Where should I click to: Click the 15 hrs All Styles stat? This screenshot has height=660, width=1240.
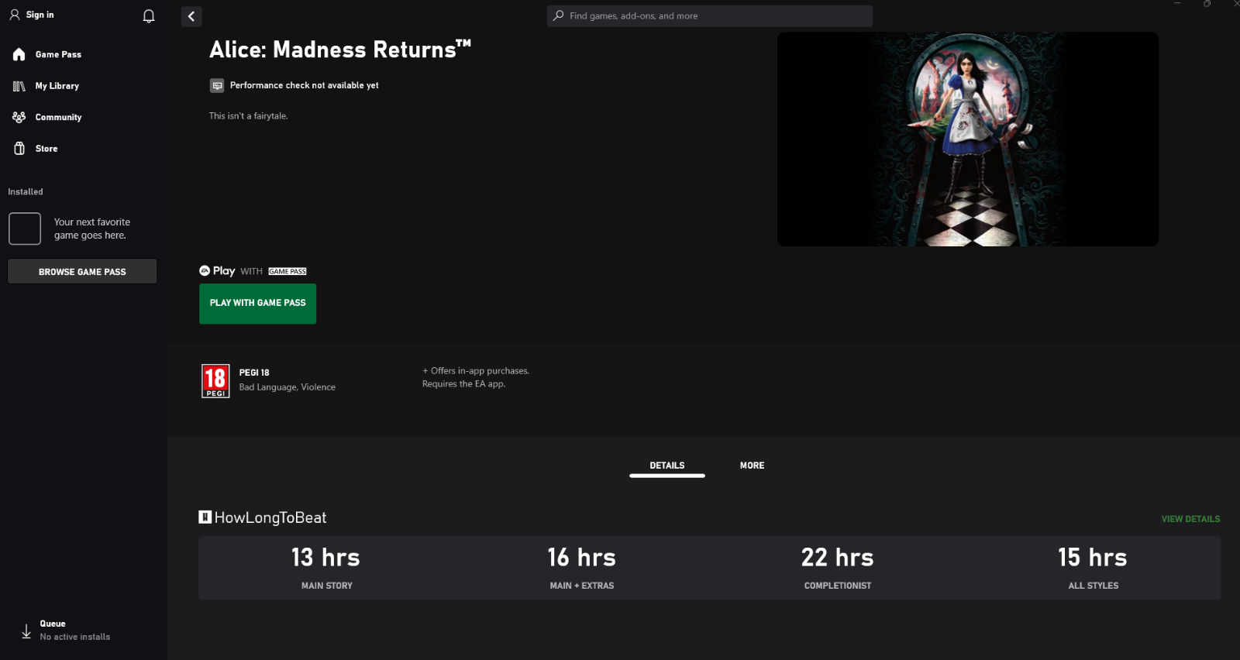[x=1094, y=568]
